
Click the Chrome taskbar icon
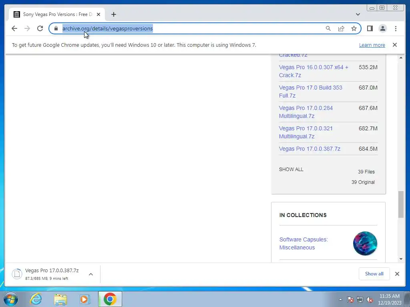[110, 299]
